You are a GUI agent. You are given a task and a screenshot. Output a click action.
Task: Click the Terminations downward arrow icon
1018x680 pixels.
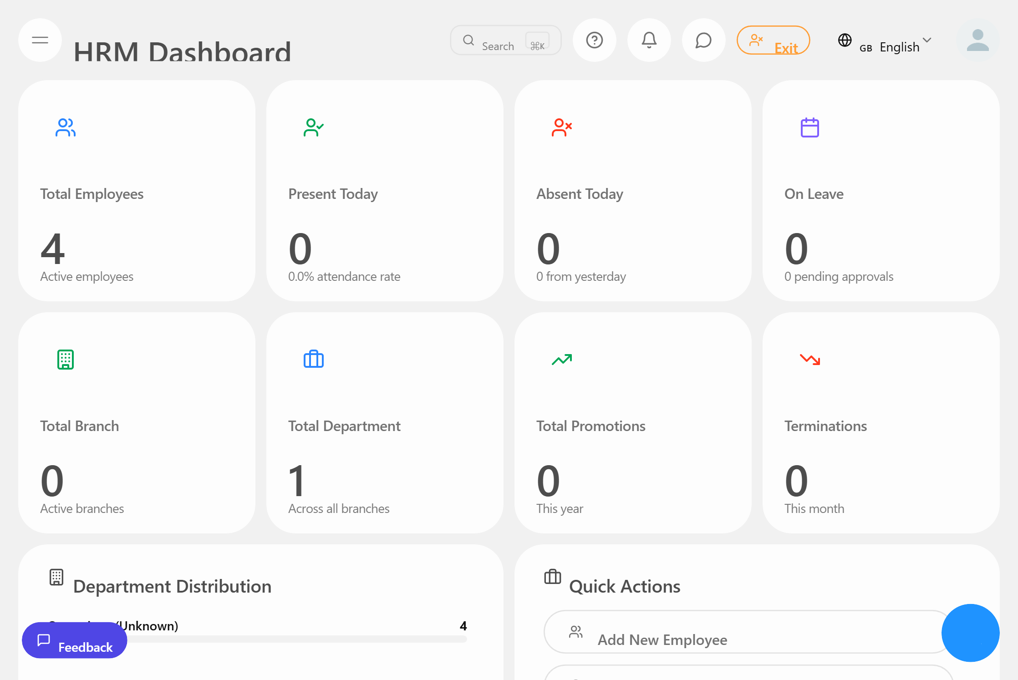coord(810,359)
